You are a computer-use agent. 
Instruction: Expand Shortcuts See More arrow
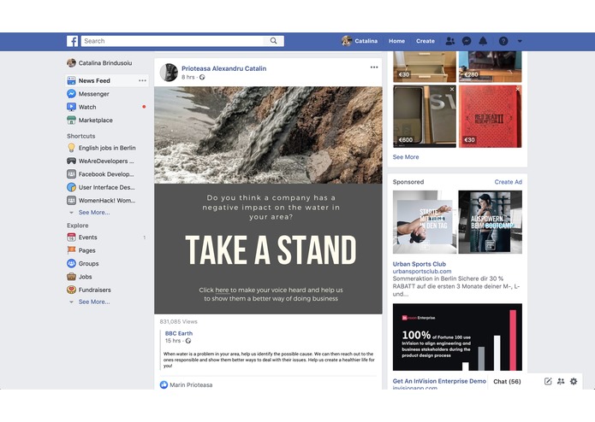(71, 213)
